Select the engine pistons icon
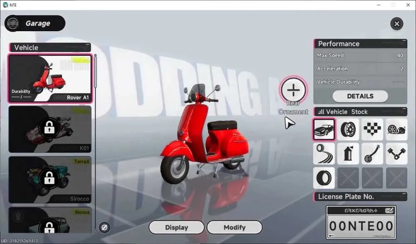Viewport: 416px width, 244px height. 396,154
